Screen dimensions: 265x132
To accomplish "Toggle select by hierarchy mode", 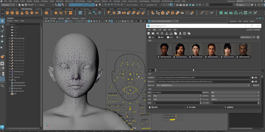I will tap(56, 5).
